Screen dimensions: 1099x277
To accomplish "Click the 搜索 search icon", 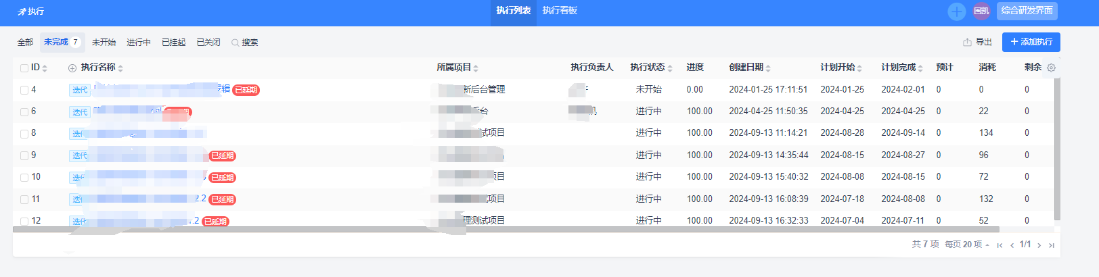I will [x=235, y=43].
